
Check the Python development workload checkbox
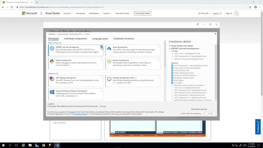click(102, 60)
